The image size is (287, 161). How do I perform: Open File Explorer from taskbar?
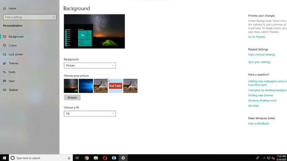pos(96,158)
